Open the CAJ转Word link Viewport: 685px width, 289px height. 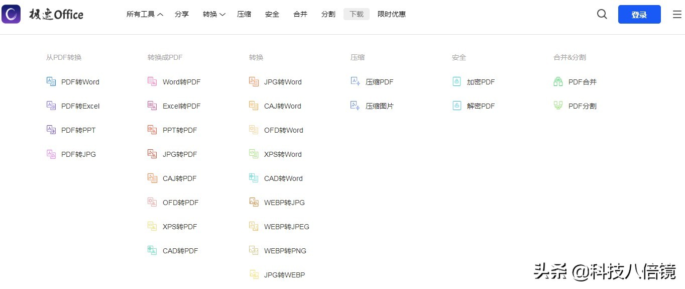coord(283,106)
